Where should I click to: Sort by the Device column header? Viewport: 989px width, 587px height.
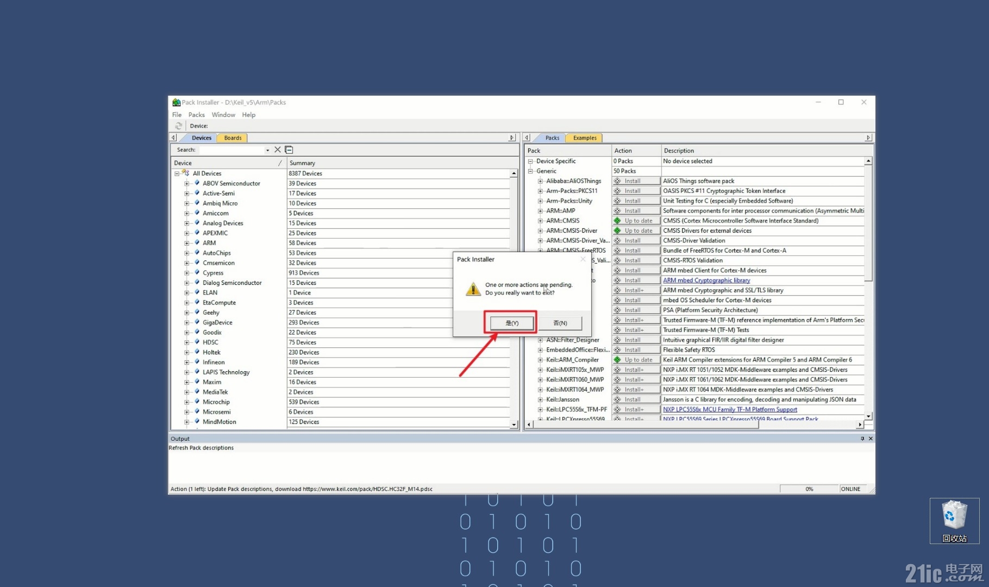pos(228,163)
